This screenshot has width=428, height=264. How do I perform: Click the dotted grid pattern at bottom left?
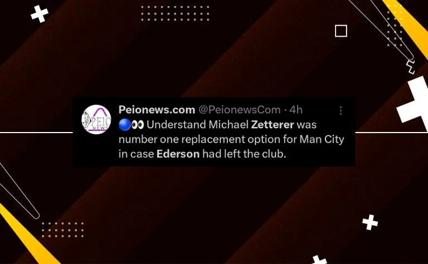62,229
